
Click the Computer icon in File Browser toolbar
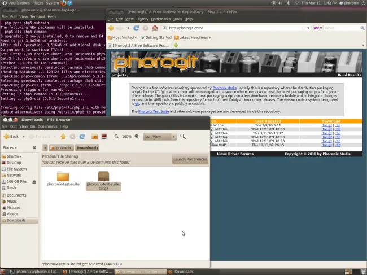(x=104, y=136)
